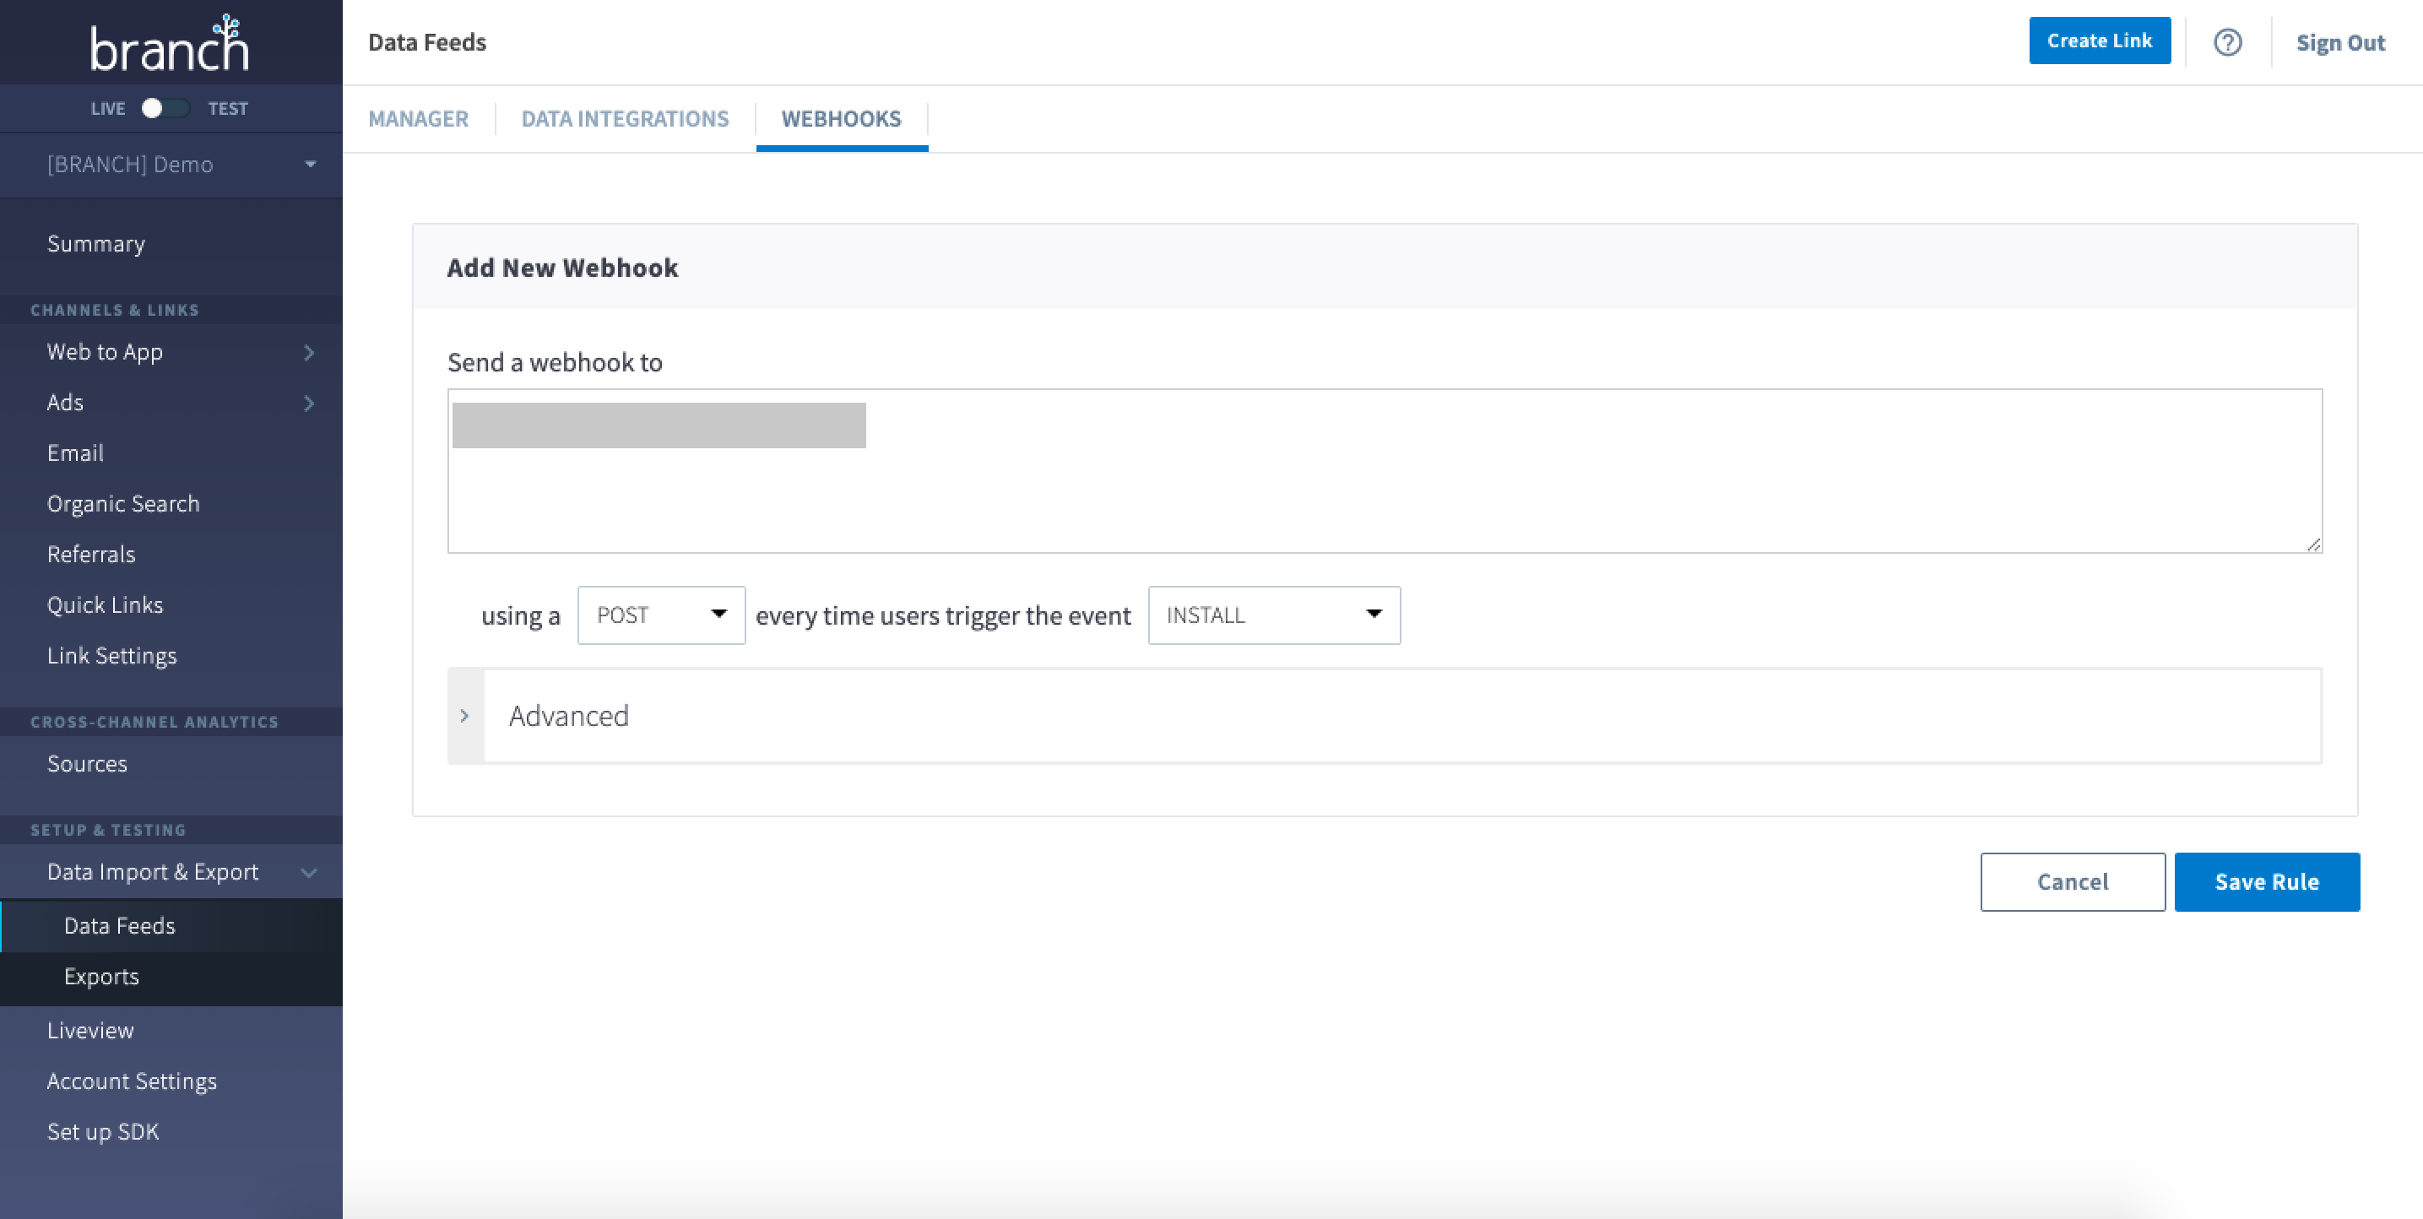The height and width of the screenshot is (1219, 2423).
Task: Expand the Advanced section arrow
Action: click(x=464, y=716)
